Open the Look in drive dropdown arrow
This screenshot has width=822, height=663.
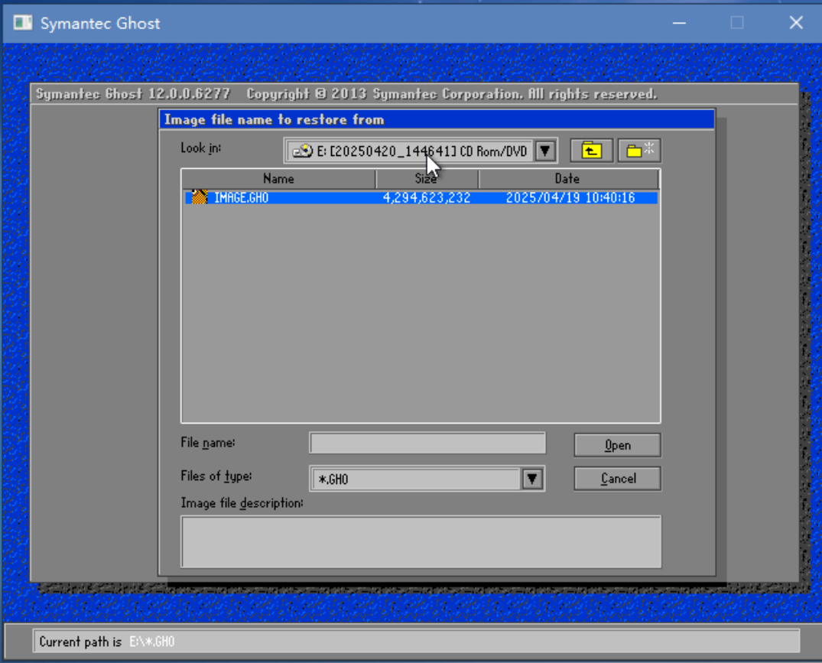coord(544,151)
